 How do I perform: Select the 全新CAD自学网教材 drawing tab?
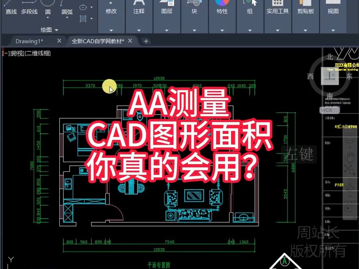[99, 41]
